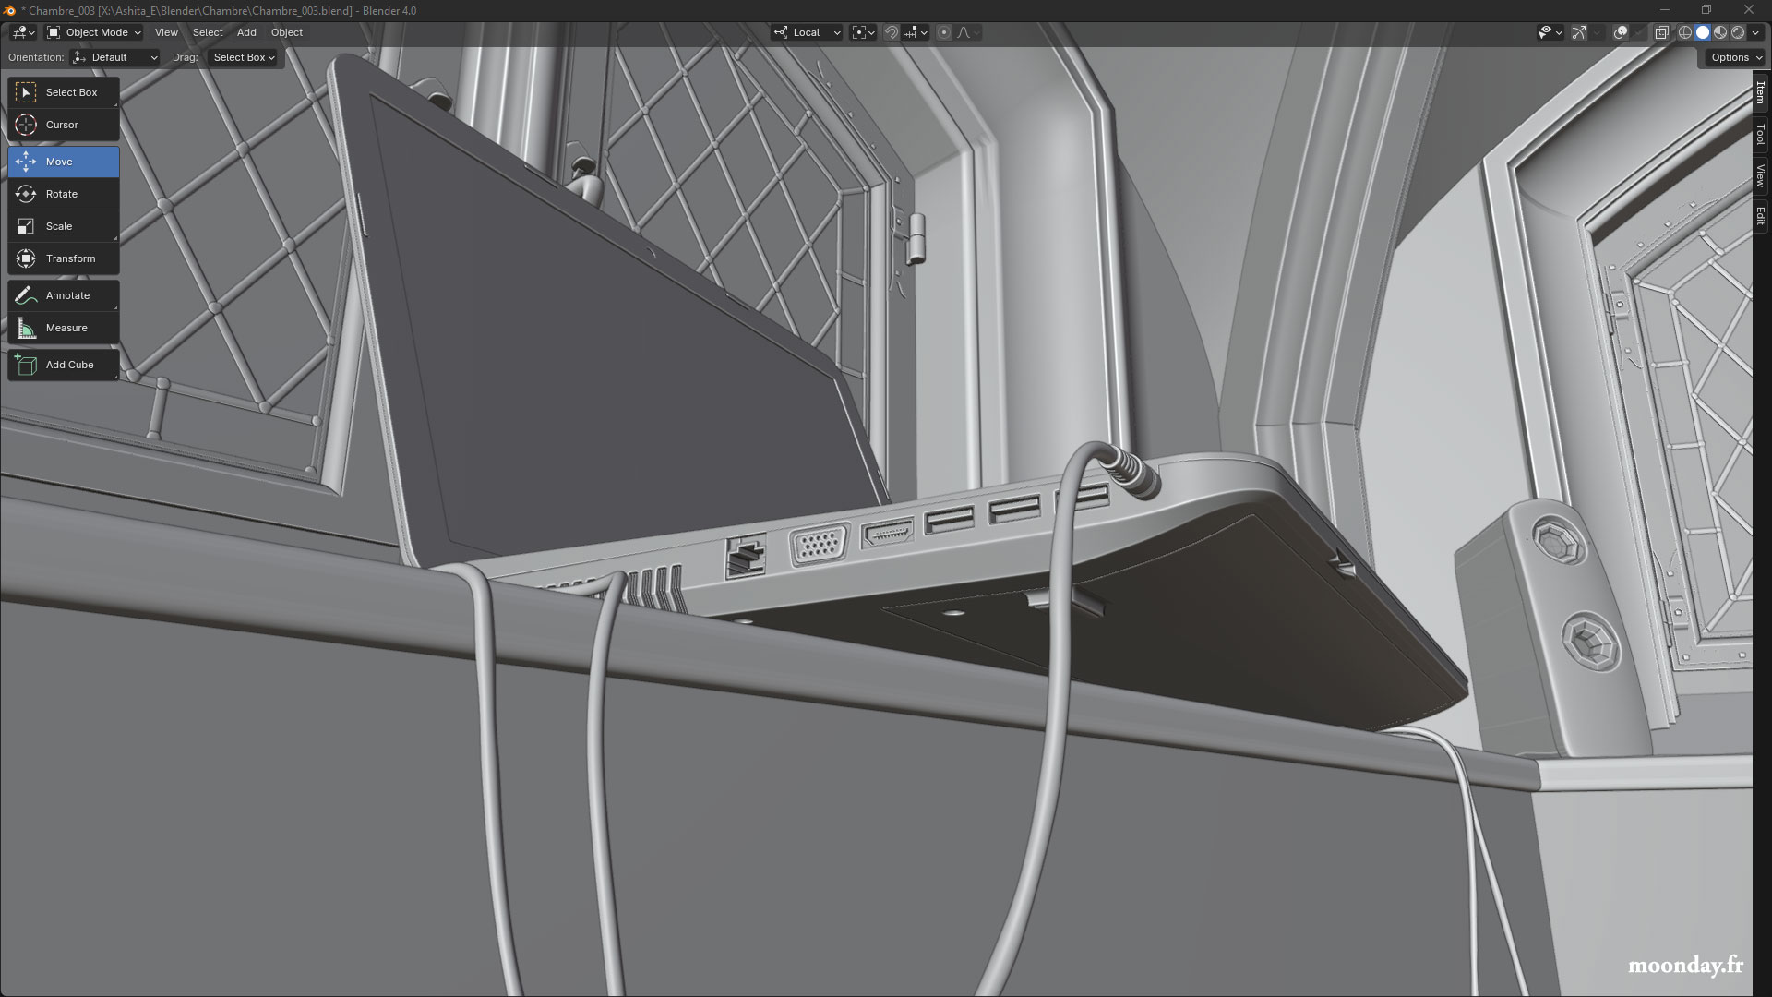Enable proportional editing

click(944, 32)
